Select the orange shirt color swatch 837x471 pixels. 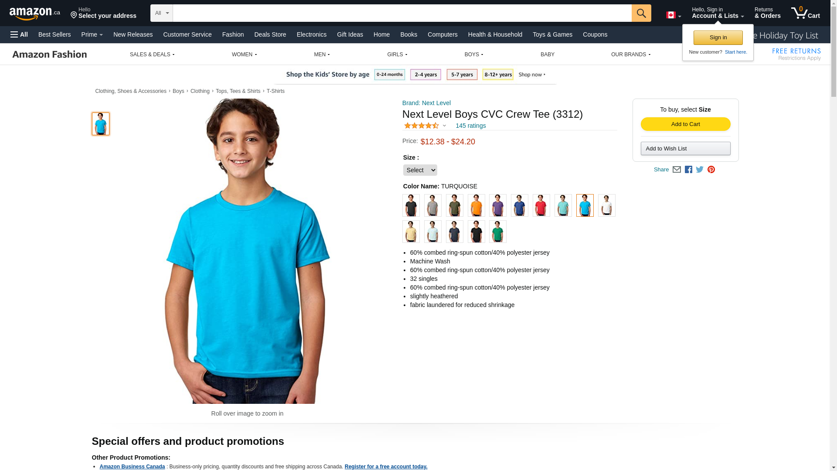tap(476, 205)
